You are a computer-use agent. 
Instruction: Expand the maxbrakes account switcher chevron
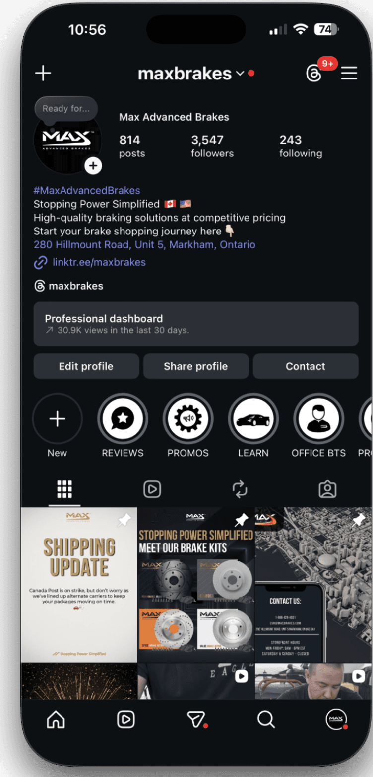pyautogui.click(x=240, y=74)
